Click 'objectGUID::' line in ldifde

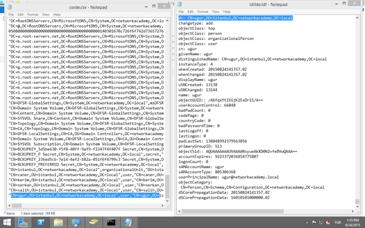221,100
